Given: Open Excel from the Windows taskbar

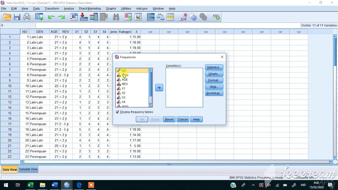Looking at the screenshot, I should coord(30,185).
